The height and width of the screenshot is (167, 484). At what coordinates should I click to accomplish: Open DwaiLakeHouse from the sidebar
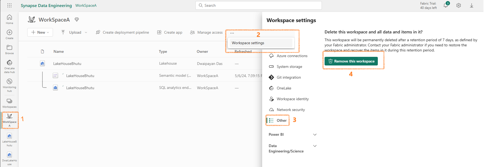tap(9, 159)
